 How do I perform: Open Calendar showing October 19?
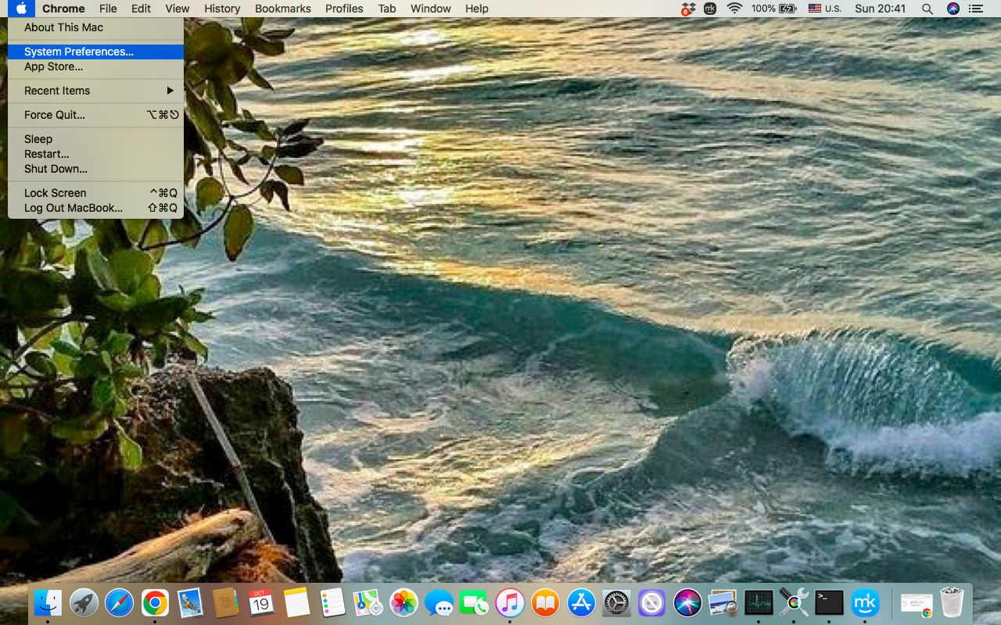pos(261,602)
